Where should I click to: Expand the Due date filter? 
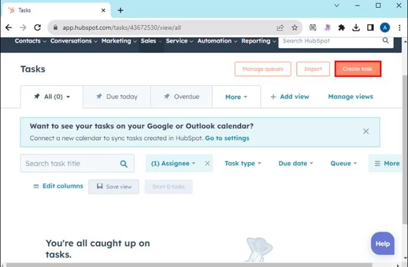pos(296,163)
